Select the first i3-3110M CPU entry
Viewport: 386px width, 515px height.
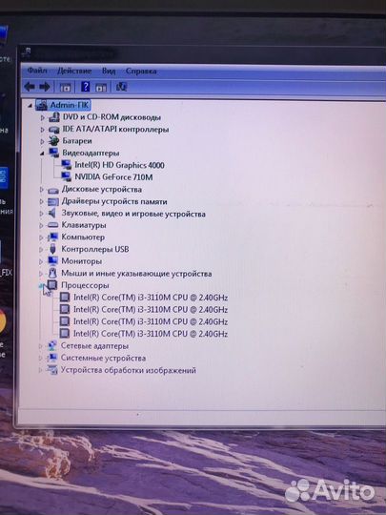151,298
